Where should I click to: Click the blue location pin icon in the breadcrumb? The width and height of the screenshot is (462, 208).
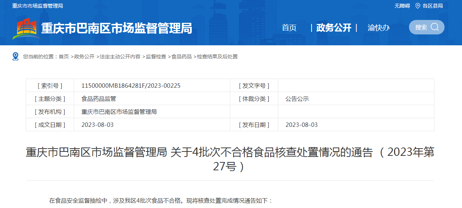pyautogui.click(x=15, y=56)
